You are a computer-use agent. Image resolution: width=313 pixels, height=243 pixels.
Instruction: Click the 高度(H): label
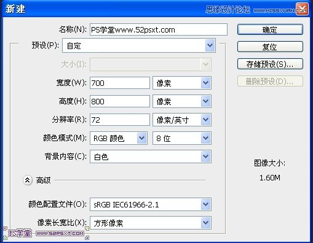pyautogui.click(x=73, y=101)
